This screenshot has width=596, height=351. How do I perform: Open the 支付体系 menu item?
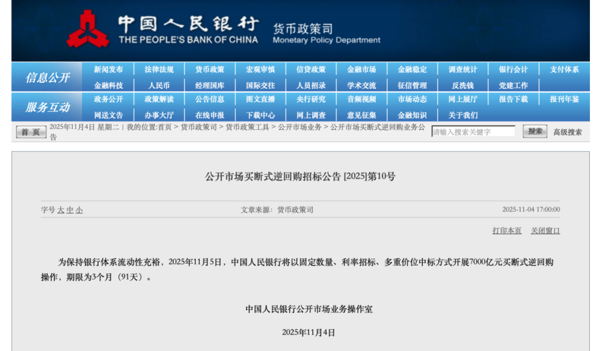(x=564, y=70)
